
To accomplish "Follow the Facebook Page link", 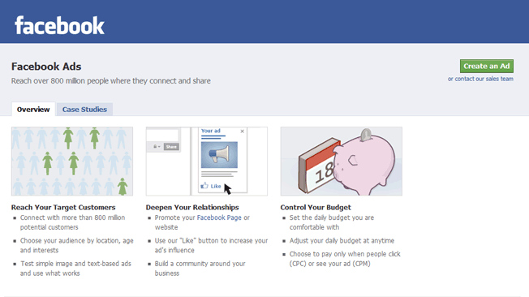I will click(219, 217).
